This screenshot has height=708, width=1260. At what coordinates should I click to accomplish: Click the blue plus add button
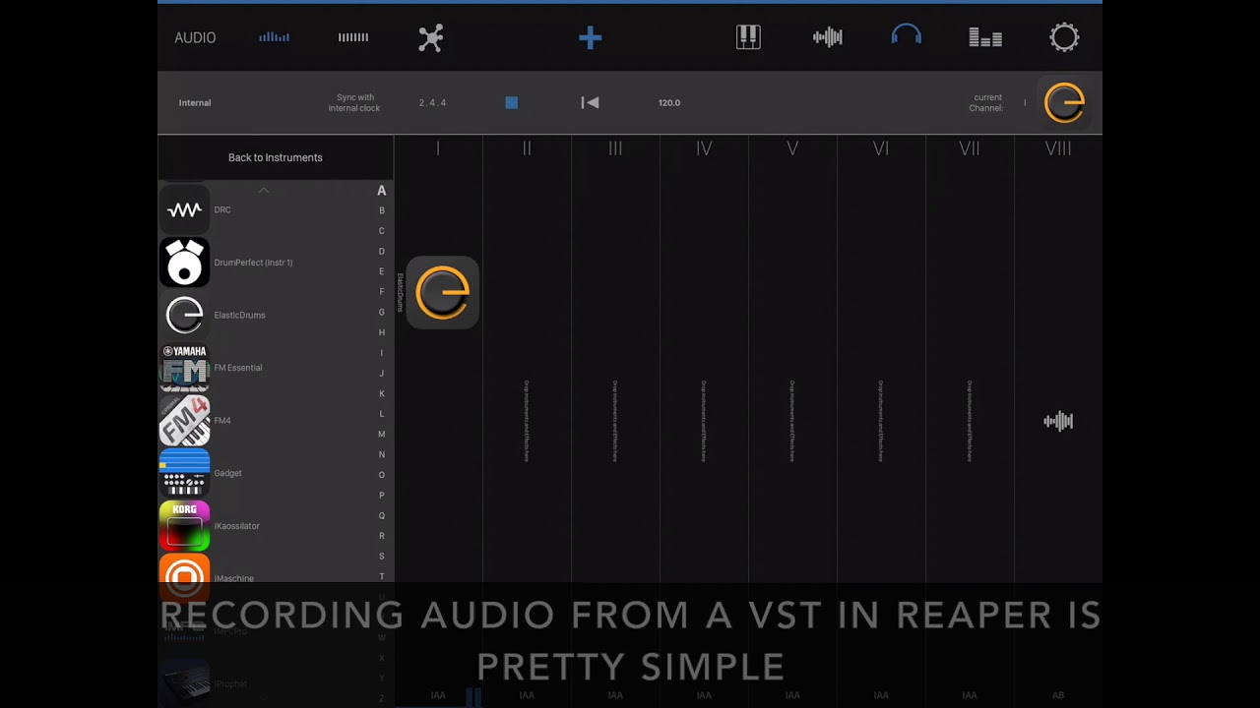[x=590, y=37]
